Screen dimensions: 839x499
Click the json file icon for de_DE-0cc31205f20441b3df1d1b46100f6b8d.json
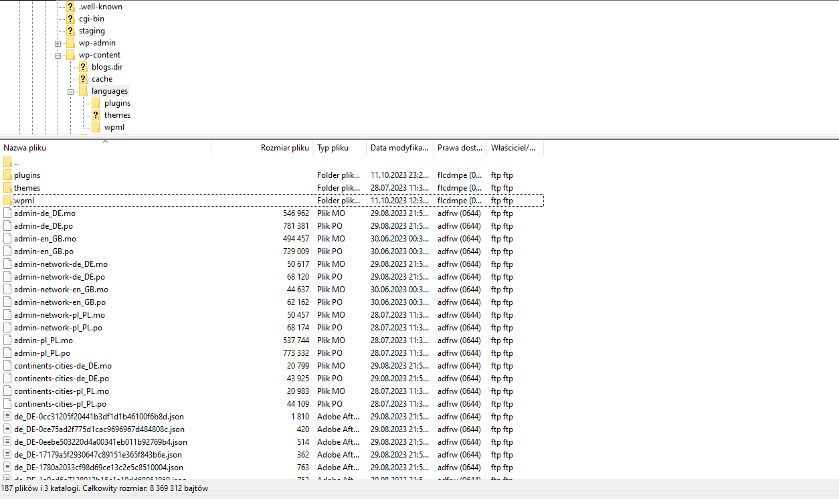7,417
